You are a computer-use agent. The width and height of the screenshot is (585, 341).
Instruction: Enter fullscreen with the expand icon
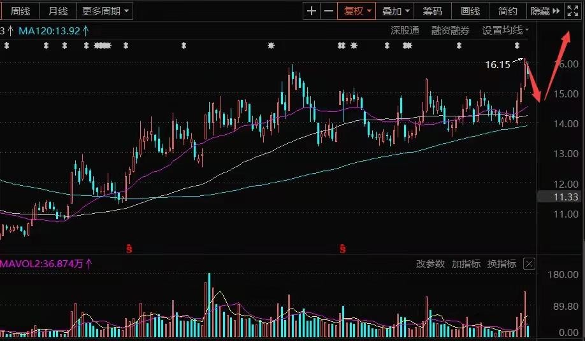pyautogui.click(x=573, y=11)
